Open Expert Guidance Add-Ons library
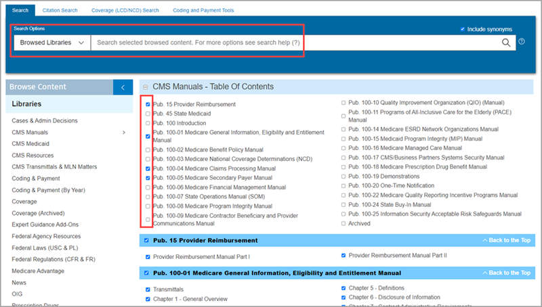Screen dimensions: 542x307 (45, 225)
